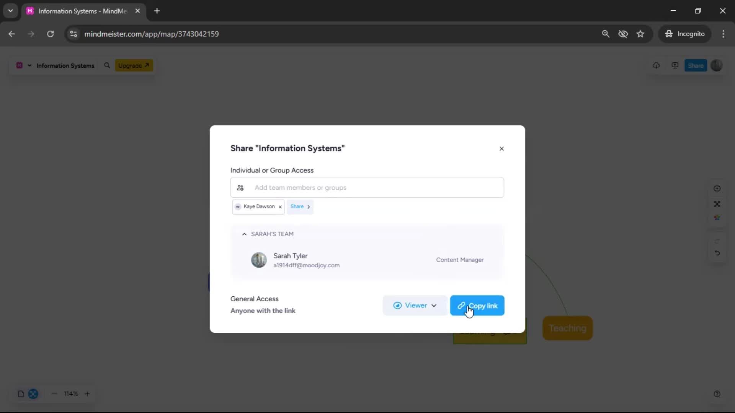Click the Share button beside Kaye Dawson

point(300,207)
